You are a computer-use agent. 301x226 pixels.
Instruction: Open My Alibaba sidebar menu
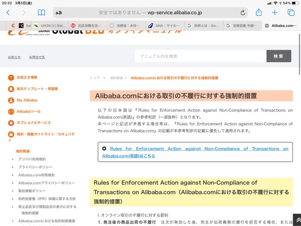click(x=27, y=100)
